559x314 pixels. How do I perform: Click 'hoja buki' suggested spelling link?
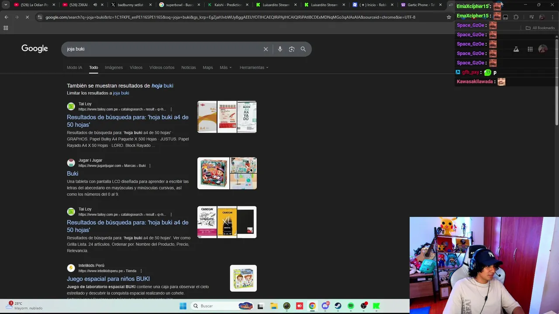162,85
